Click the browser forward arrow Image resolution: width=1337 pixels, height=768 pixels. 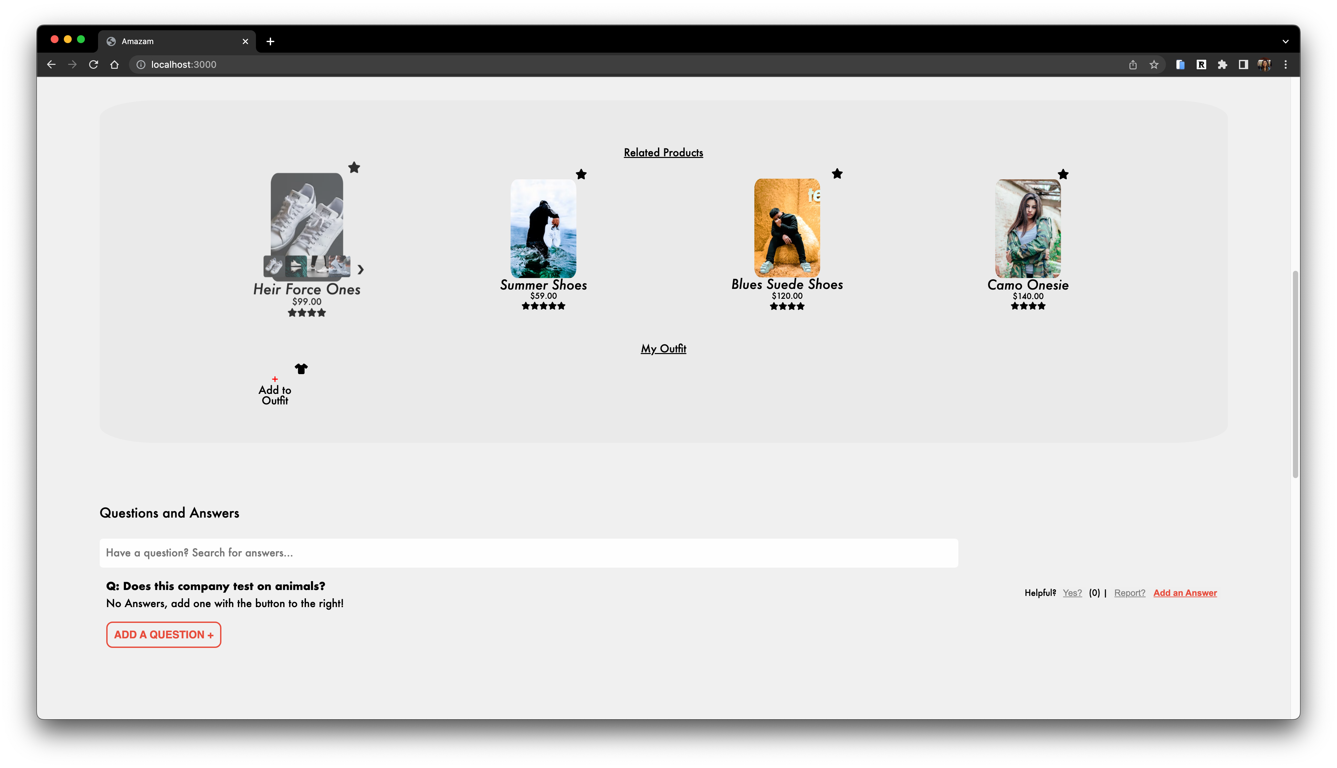click(x=72, y=64)
